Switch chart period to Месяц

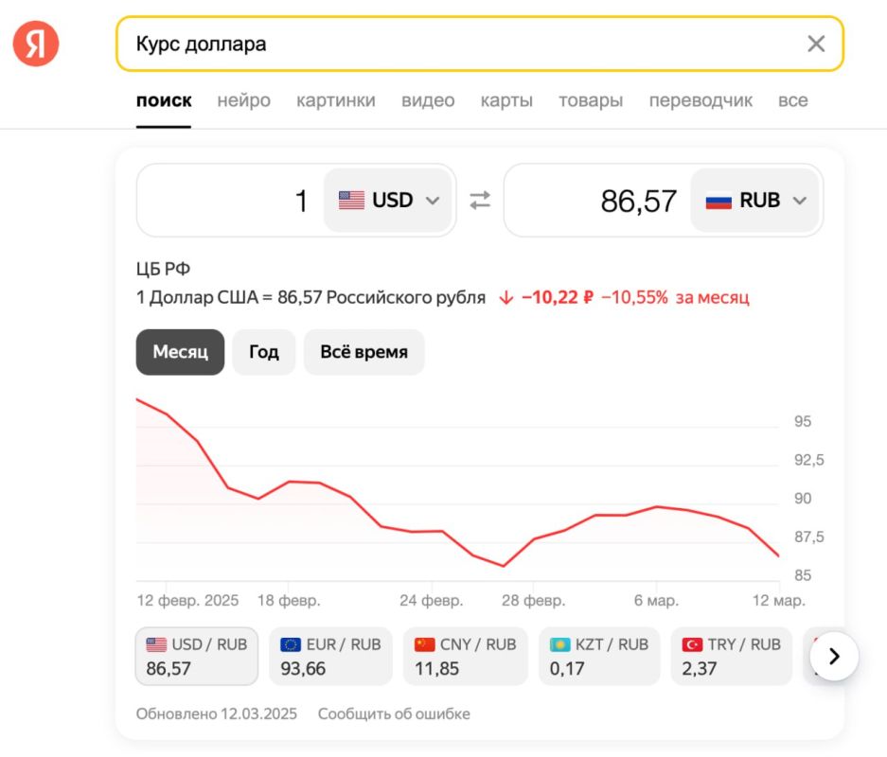(x=180, y=352)
